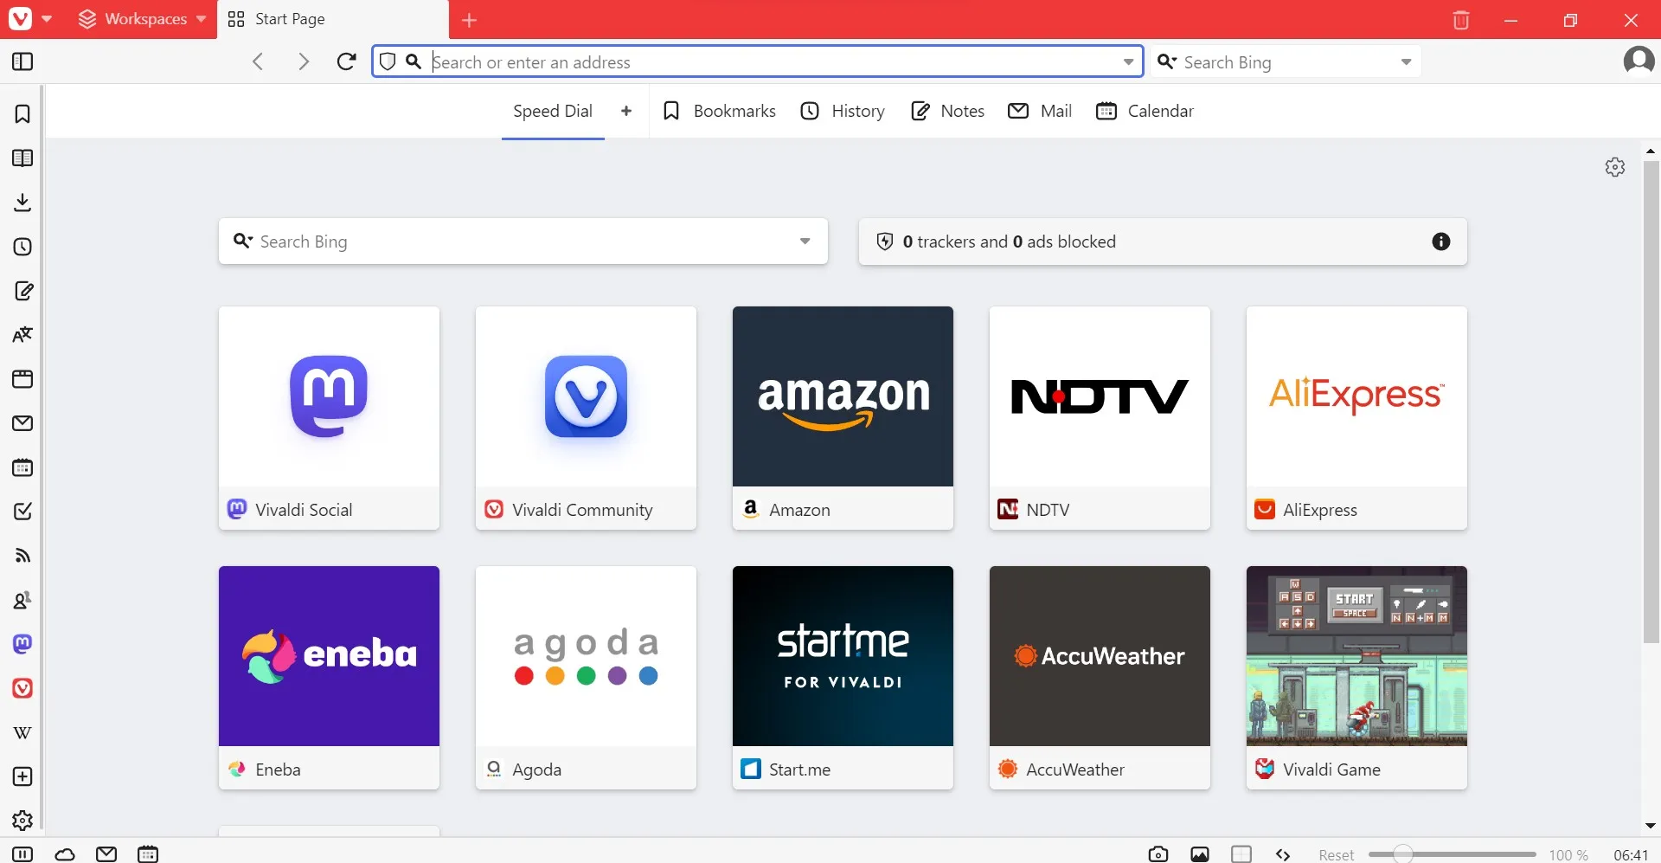Expand the toolbar search field dropdown arrow

pos(1406,61)
